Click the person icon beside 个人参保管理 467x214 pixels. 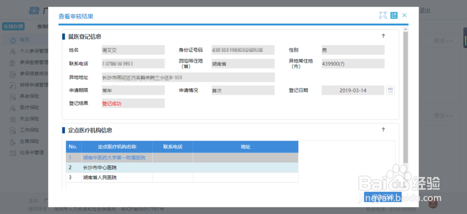pos(13,51)
